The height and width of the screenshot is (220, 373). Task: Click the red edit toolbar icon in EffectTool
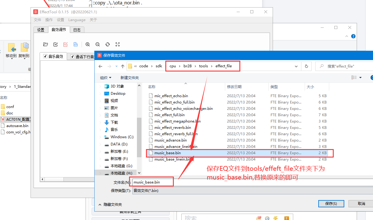pyautogui.click(x=66, y=44)
